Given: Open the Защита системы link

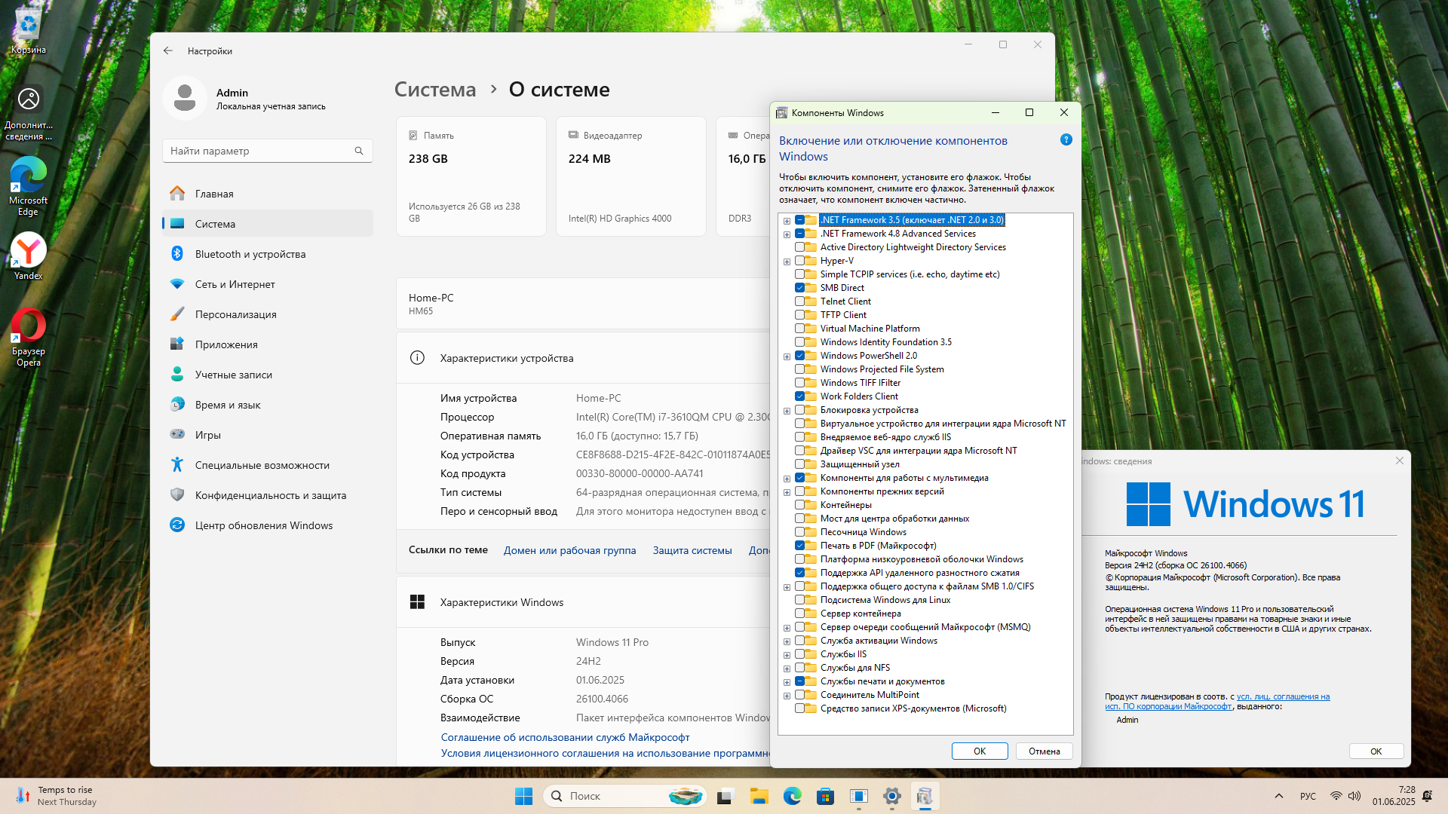Looking at the screenshot, I should pos(692,550).
